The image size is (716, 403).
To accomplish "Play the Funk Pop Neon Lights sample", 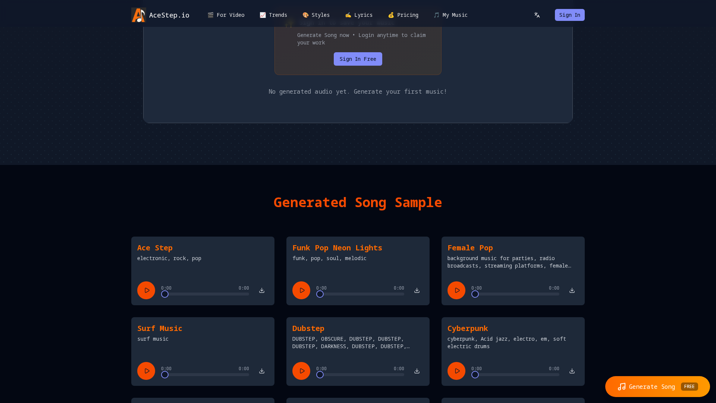I will (301, 290).
